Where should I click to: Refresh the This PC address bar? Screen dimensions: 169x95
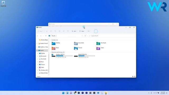tap(85, 36)
